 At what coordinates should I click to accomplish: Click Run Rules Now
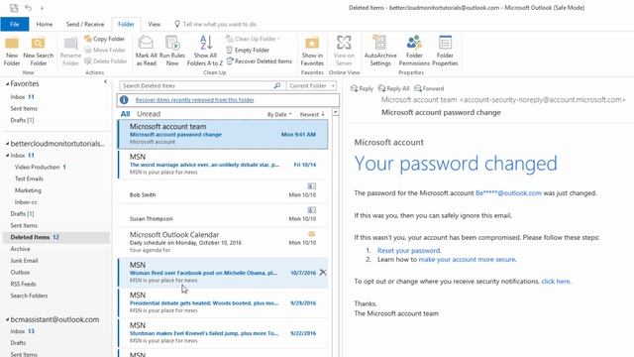(172, 52)
